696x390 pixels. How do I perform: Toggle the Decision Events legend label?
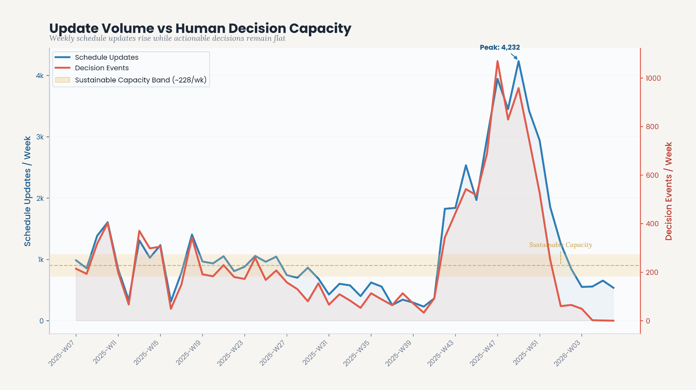[102, 68]
